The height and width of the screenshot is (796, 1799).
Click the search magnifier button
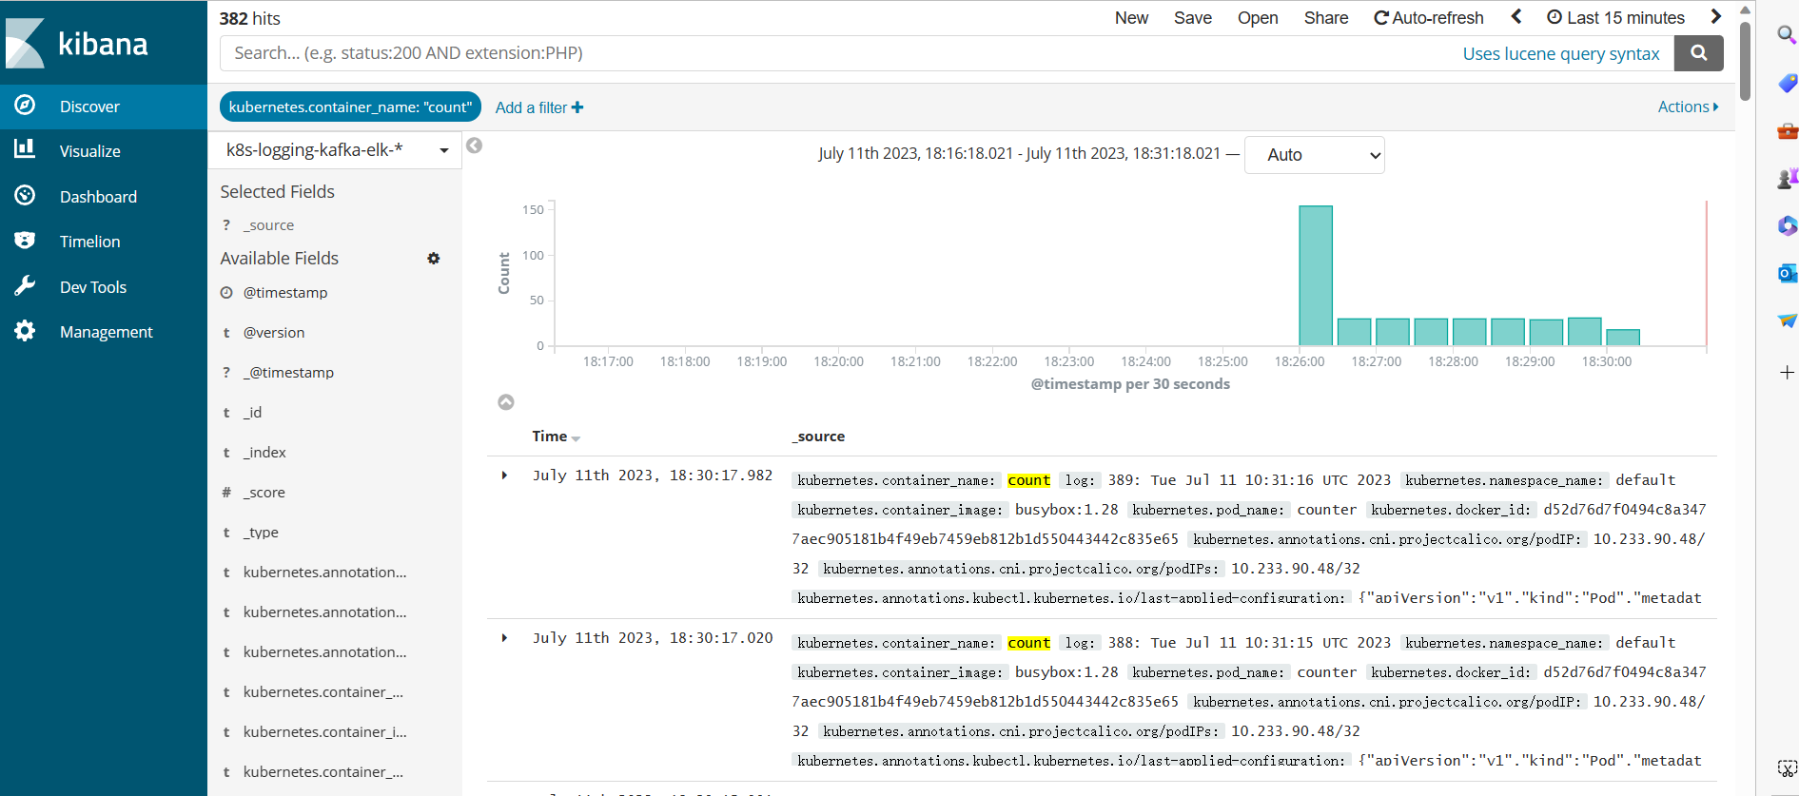(x=1699, y=53)
